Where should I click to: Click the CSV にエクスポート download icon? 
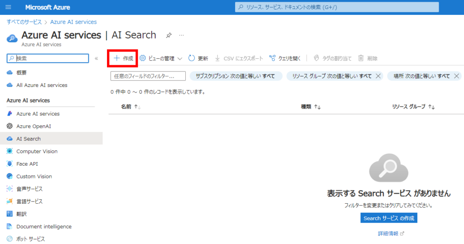pos(217,58)
